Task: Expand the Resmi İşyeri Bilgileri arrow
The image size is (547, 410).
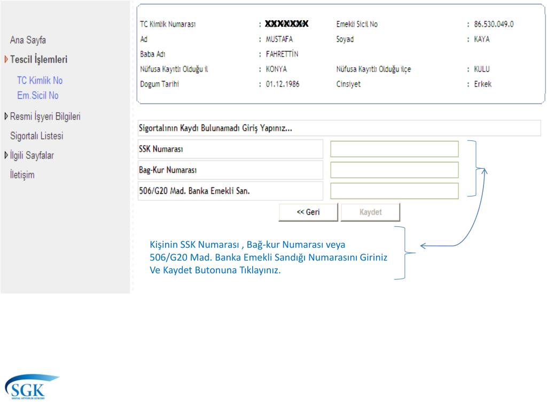Action: 6,116
